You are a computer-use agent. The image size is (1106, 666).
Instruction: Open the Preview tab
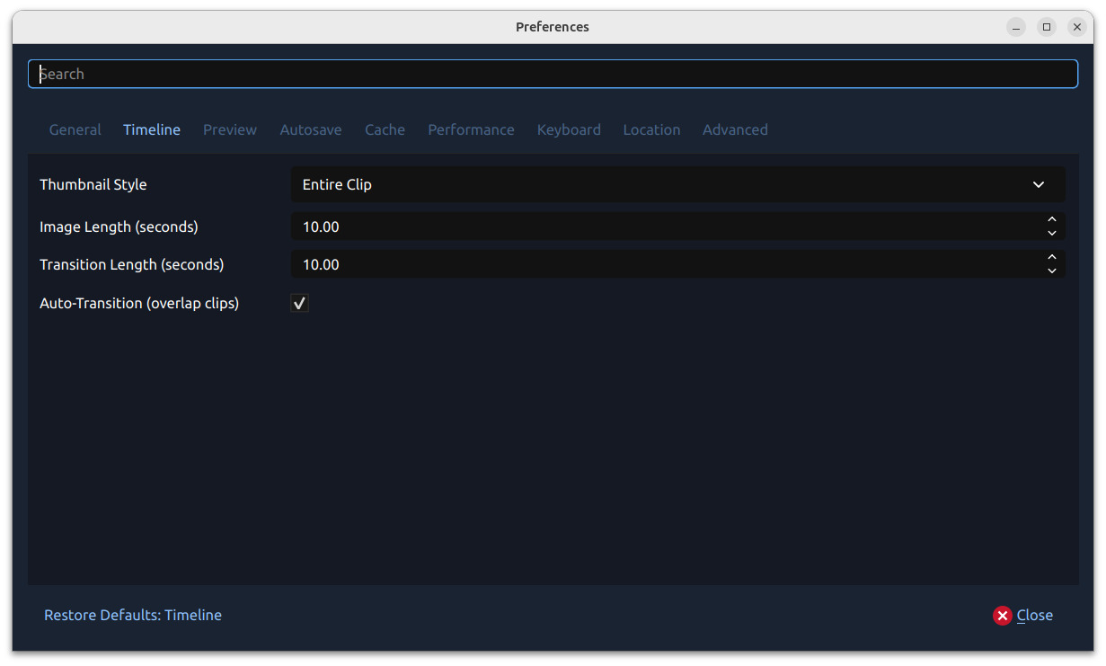point(230,129)
